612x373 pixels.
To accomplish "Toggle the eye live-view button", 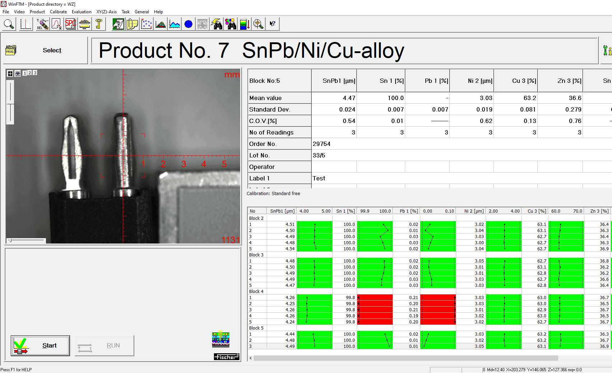I will [x=17, y=73].
